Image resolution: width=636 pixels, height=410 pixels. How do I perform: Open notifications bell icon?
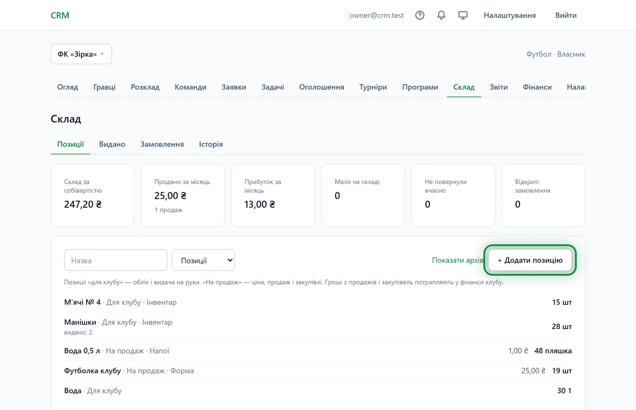441,15
